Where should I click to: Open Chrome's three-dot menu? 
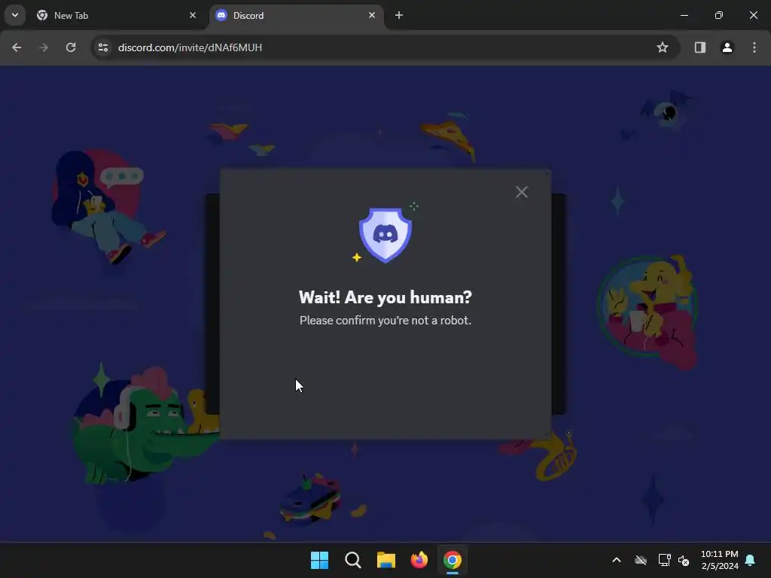click(x=754, y=47)
